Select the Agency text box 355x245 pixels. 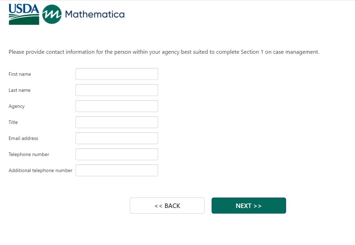[x=116, y=106]
